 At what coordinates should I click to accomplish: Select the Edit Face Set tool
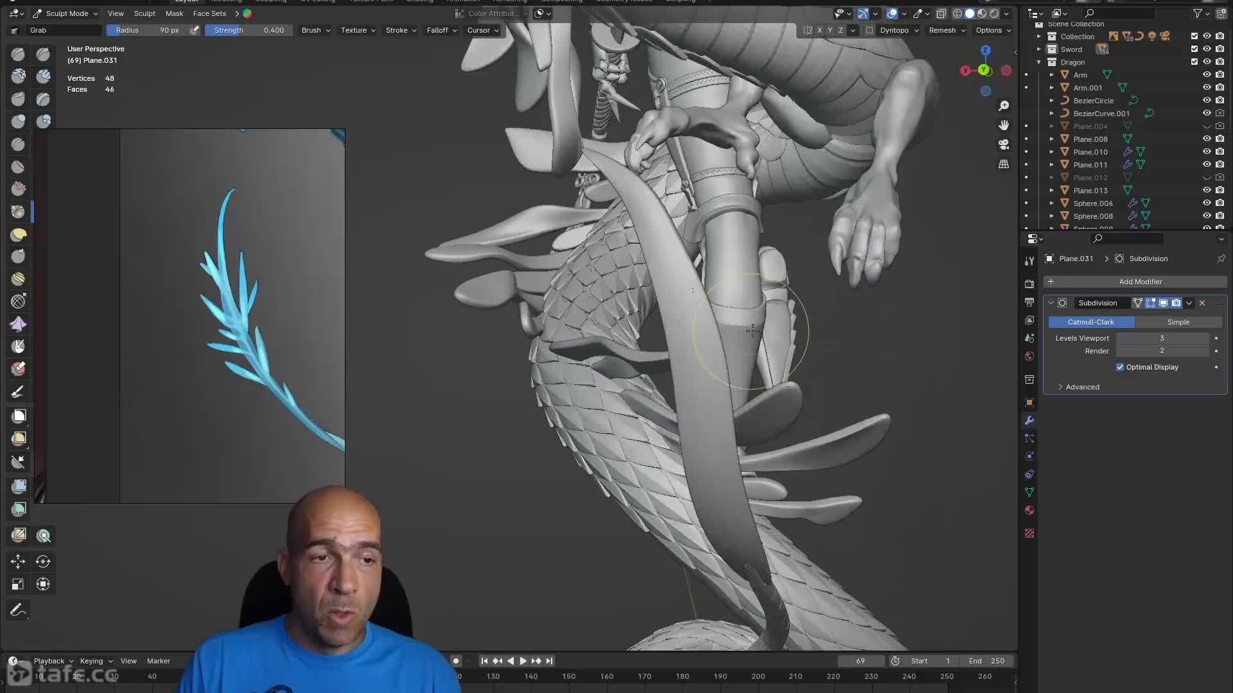pos(19,535)
